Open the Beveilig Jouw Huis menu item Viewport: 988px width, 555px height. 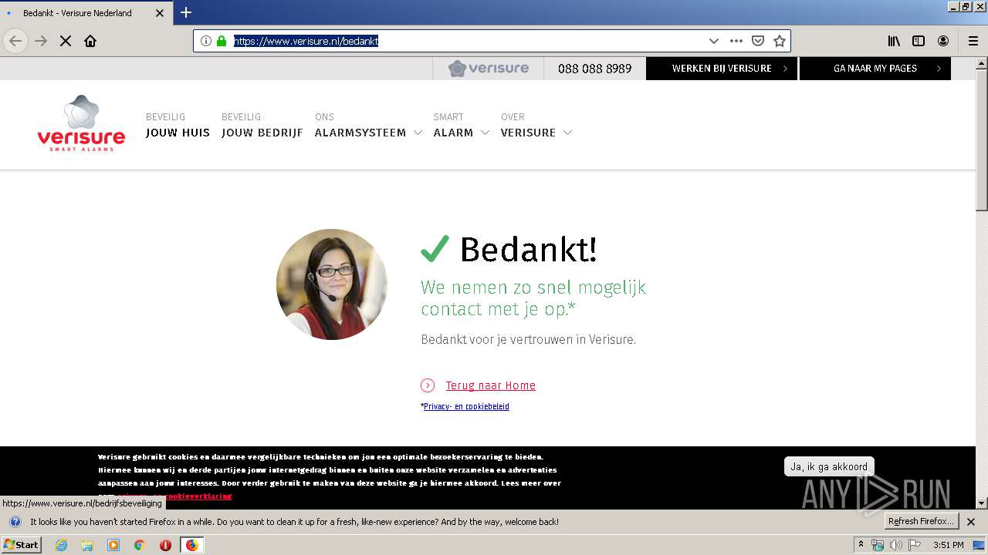click(x=178, y=126)
